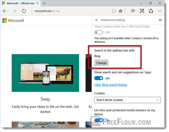
Task: Click the Sway heading
Action: coord(45,99)
